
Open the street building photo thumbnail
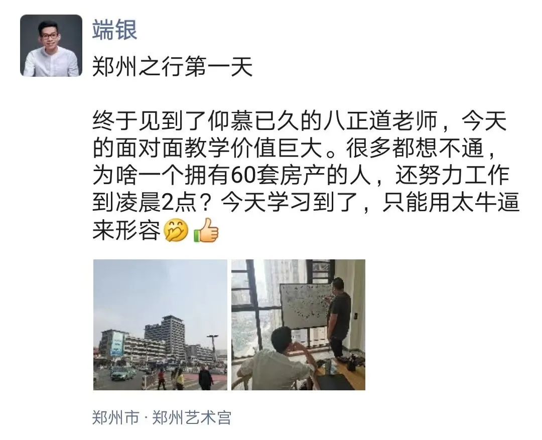pyautogui.click(x=160, y=325)
